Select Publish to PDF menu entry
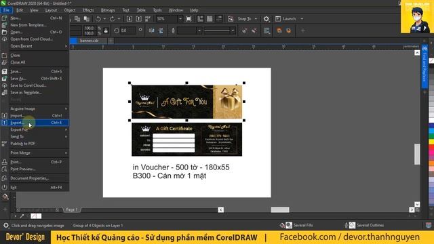This screenshot has width=434, height=244. tap(35, 144)
